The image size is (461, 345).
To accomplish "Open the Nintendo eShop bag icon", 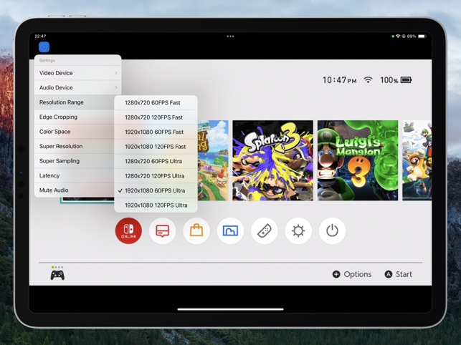I will [196, 230].
